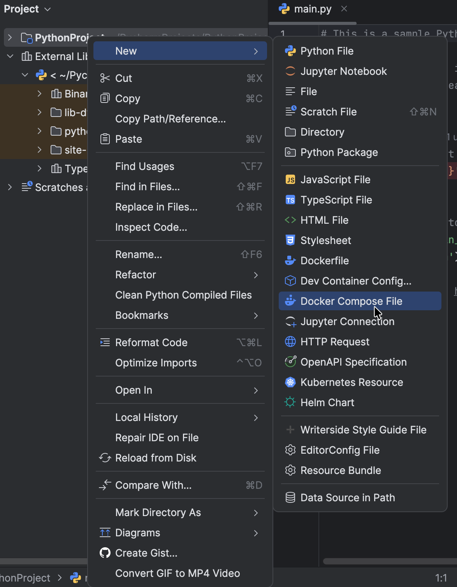Click the JavaScript File JS icon
The height and width of the screenshot is (587, 457).
(290, 180)
